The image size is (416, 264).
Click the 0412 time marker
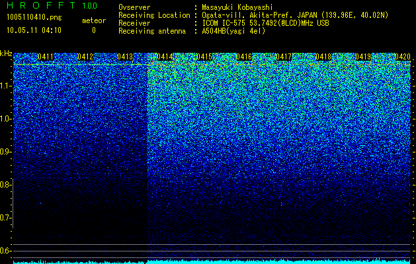(85, 57)
